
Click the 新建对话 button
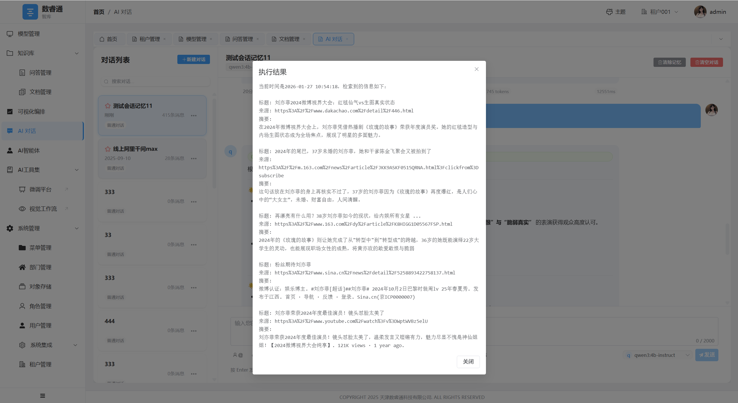pyautogui.click(x=194, y=59)
